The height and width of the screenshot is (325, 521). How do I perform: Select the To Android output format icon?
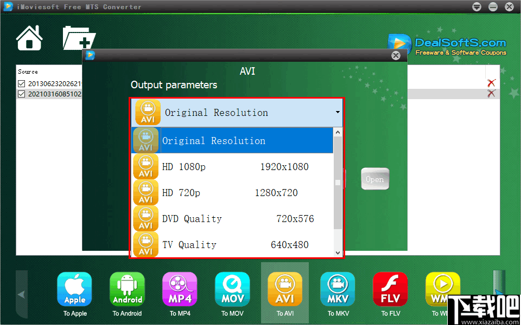[x=127, y=289]
